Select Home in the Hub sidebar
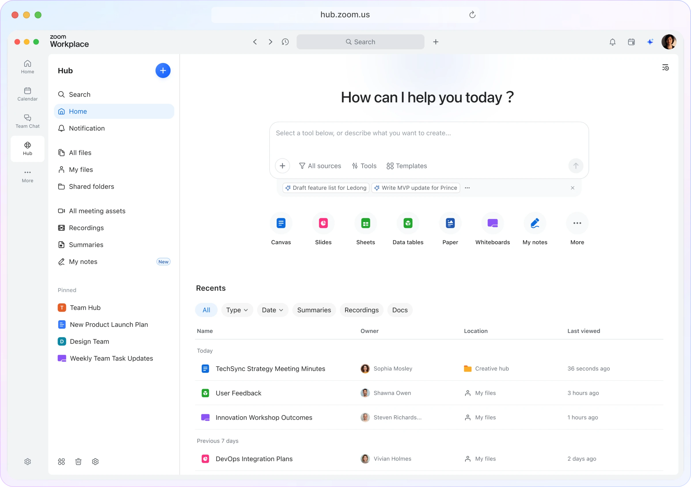 tap(114, 112)
